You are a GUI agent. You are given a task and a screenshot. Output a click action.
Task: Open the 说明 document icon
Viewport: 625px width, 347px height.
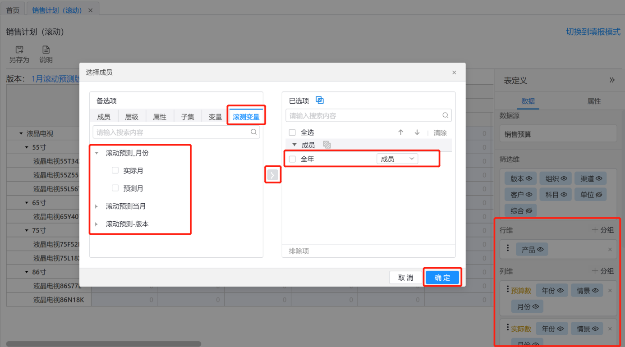coord(46,50)
